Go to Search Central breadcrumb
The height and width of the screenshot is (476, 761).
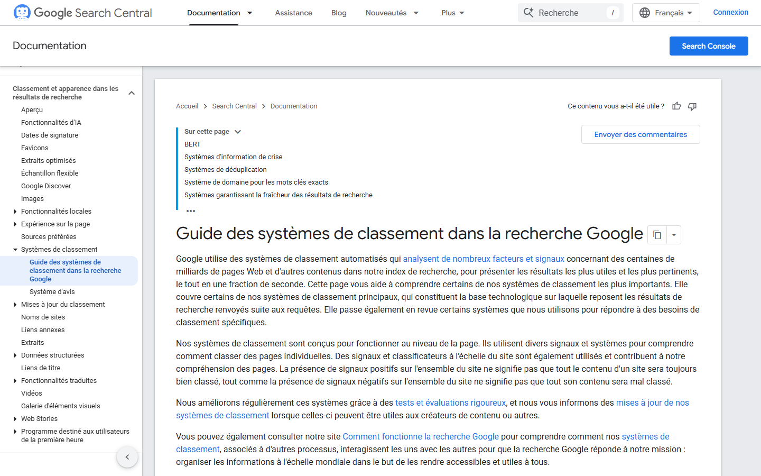pyautogui.click(x=234, y=106)
